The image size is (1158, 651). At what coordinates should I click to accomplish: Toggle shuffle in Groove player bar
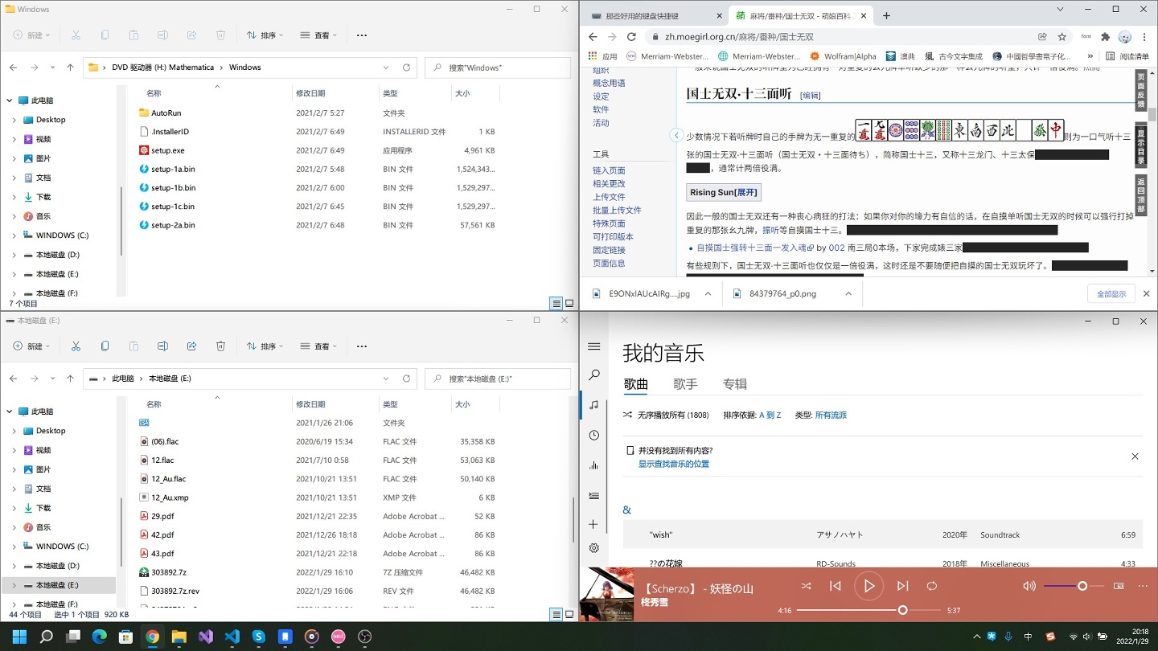(806, 586)
